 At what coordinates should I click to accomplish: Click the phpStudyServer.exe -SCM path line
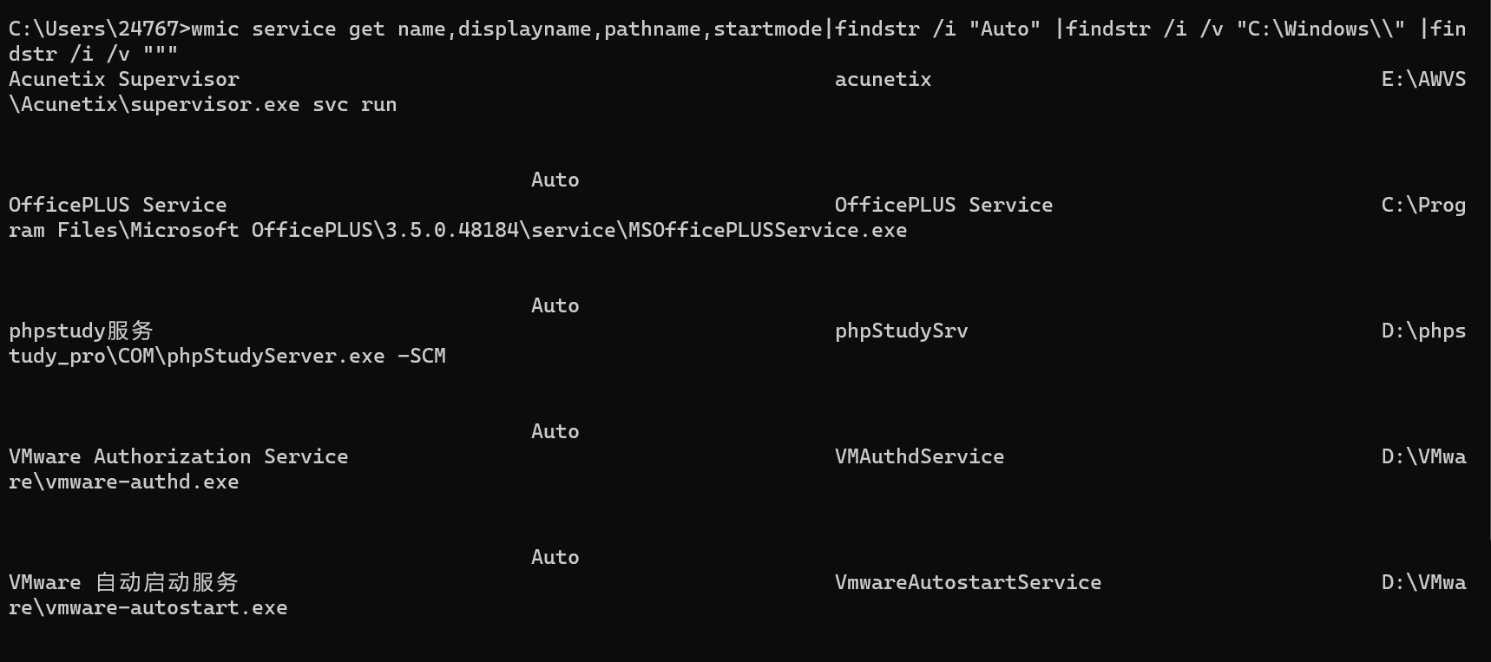(227, 356)
